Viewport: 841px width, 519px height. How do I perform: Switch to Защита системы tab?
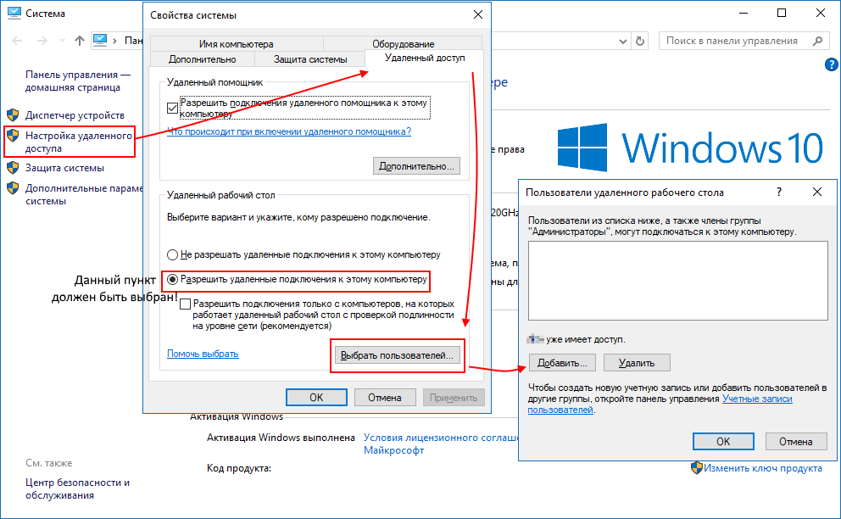310,59
